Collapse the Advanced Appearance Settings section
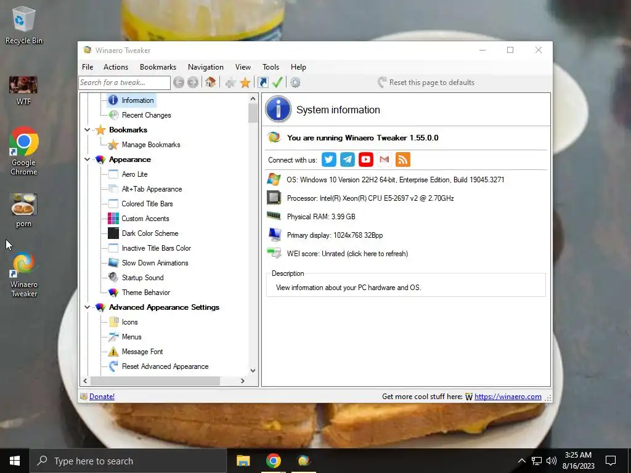 (87, 307)
